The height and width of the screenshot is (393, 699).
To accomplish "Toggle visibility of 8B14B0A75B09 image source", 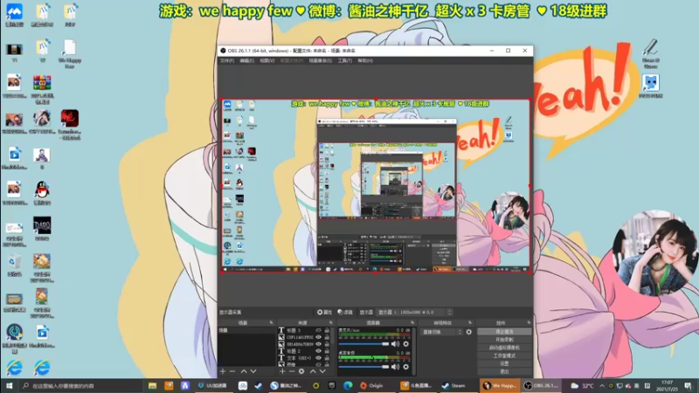I will 318,344.
